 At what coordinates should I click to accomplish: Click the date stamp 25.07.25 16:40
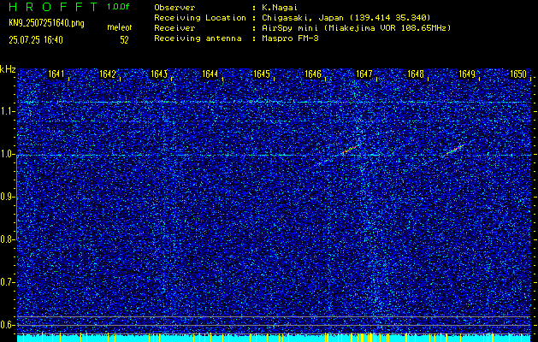click(36, 40)
